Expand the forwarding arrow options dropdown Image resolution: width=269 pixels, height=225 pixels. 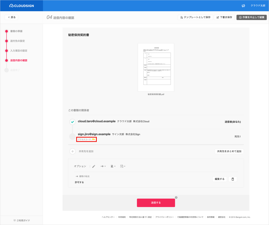(103, 166)
